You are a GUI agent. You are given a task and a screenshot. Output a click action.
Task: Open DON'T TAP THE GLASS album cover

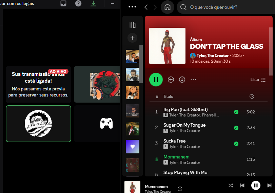pyautogui.click(x=167, y=46)
